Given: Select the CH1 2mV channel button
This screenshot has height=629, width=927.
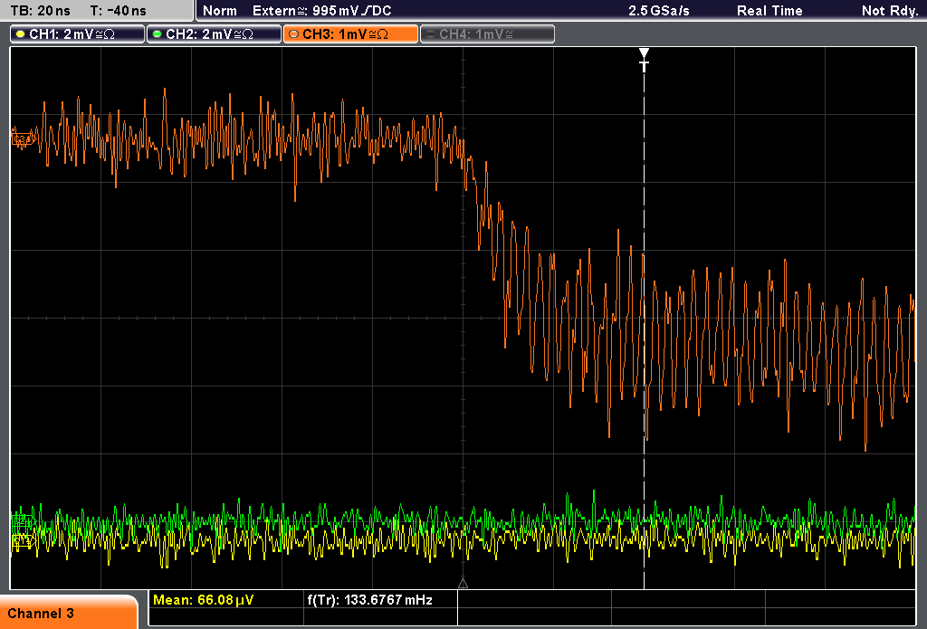Looking at the screenshot, I should point(78,34).
